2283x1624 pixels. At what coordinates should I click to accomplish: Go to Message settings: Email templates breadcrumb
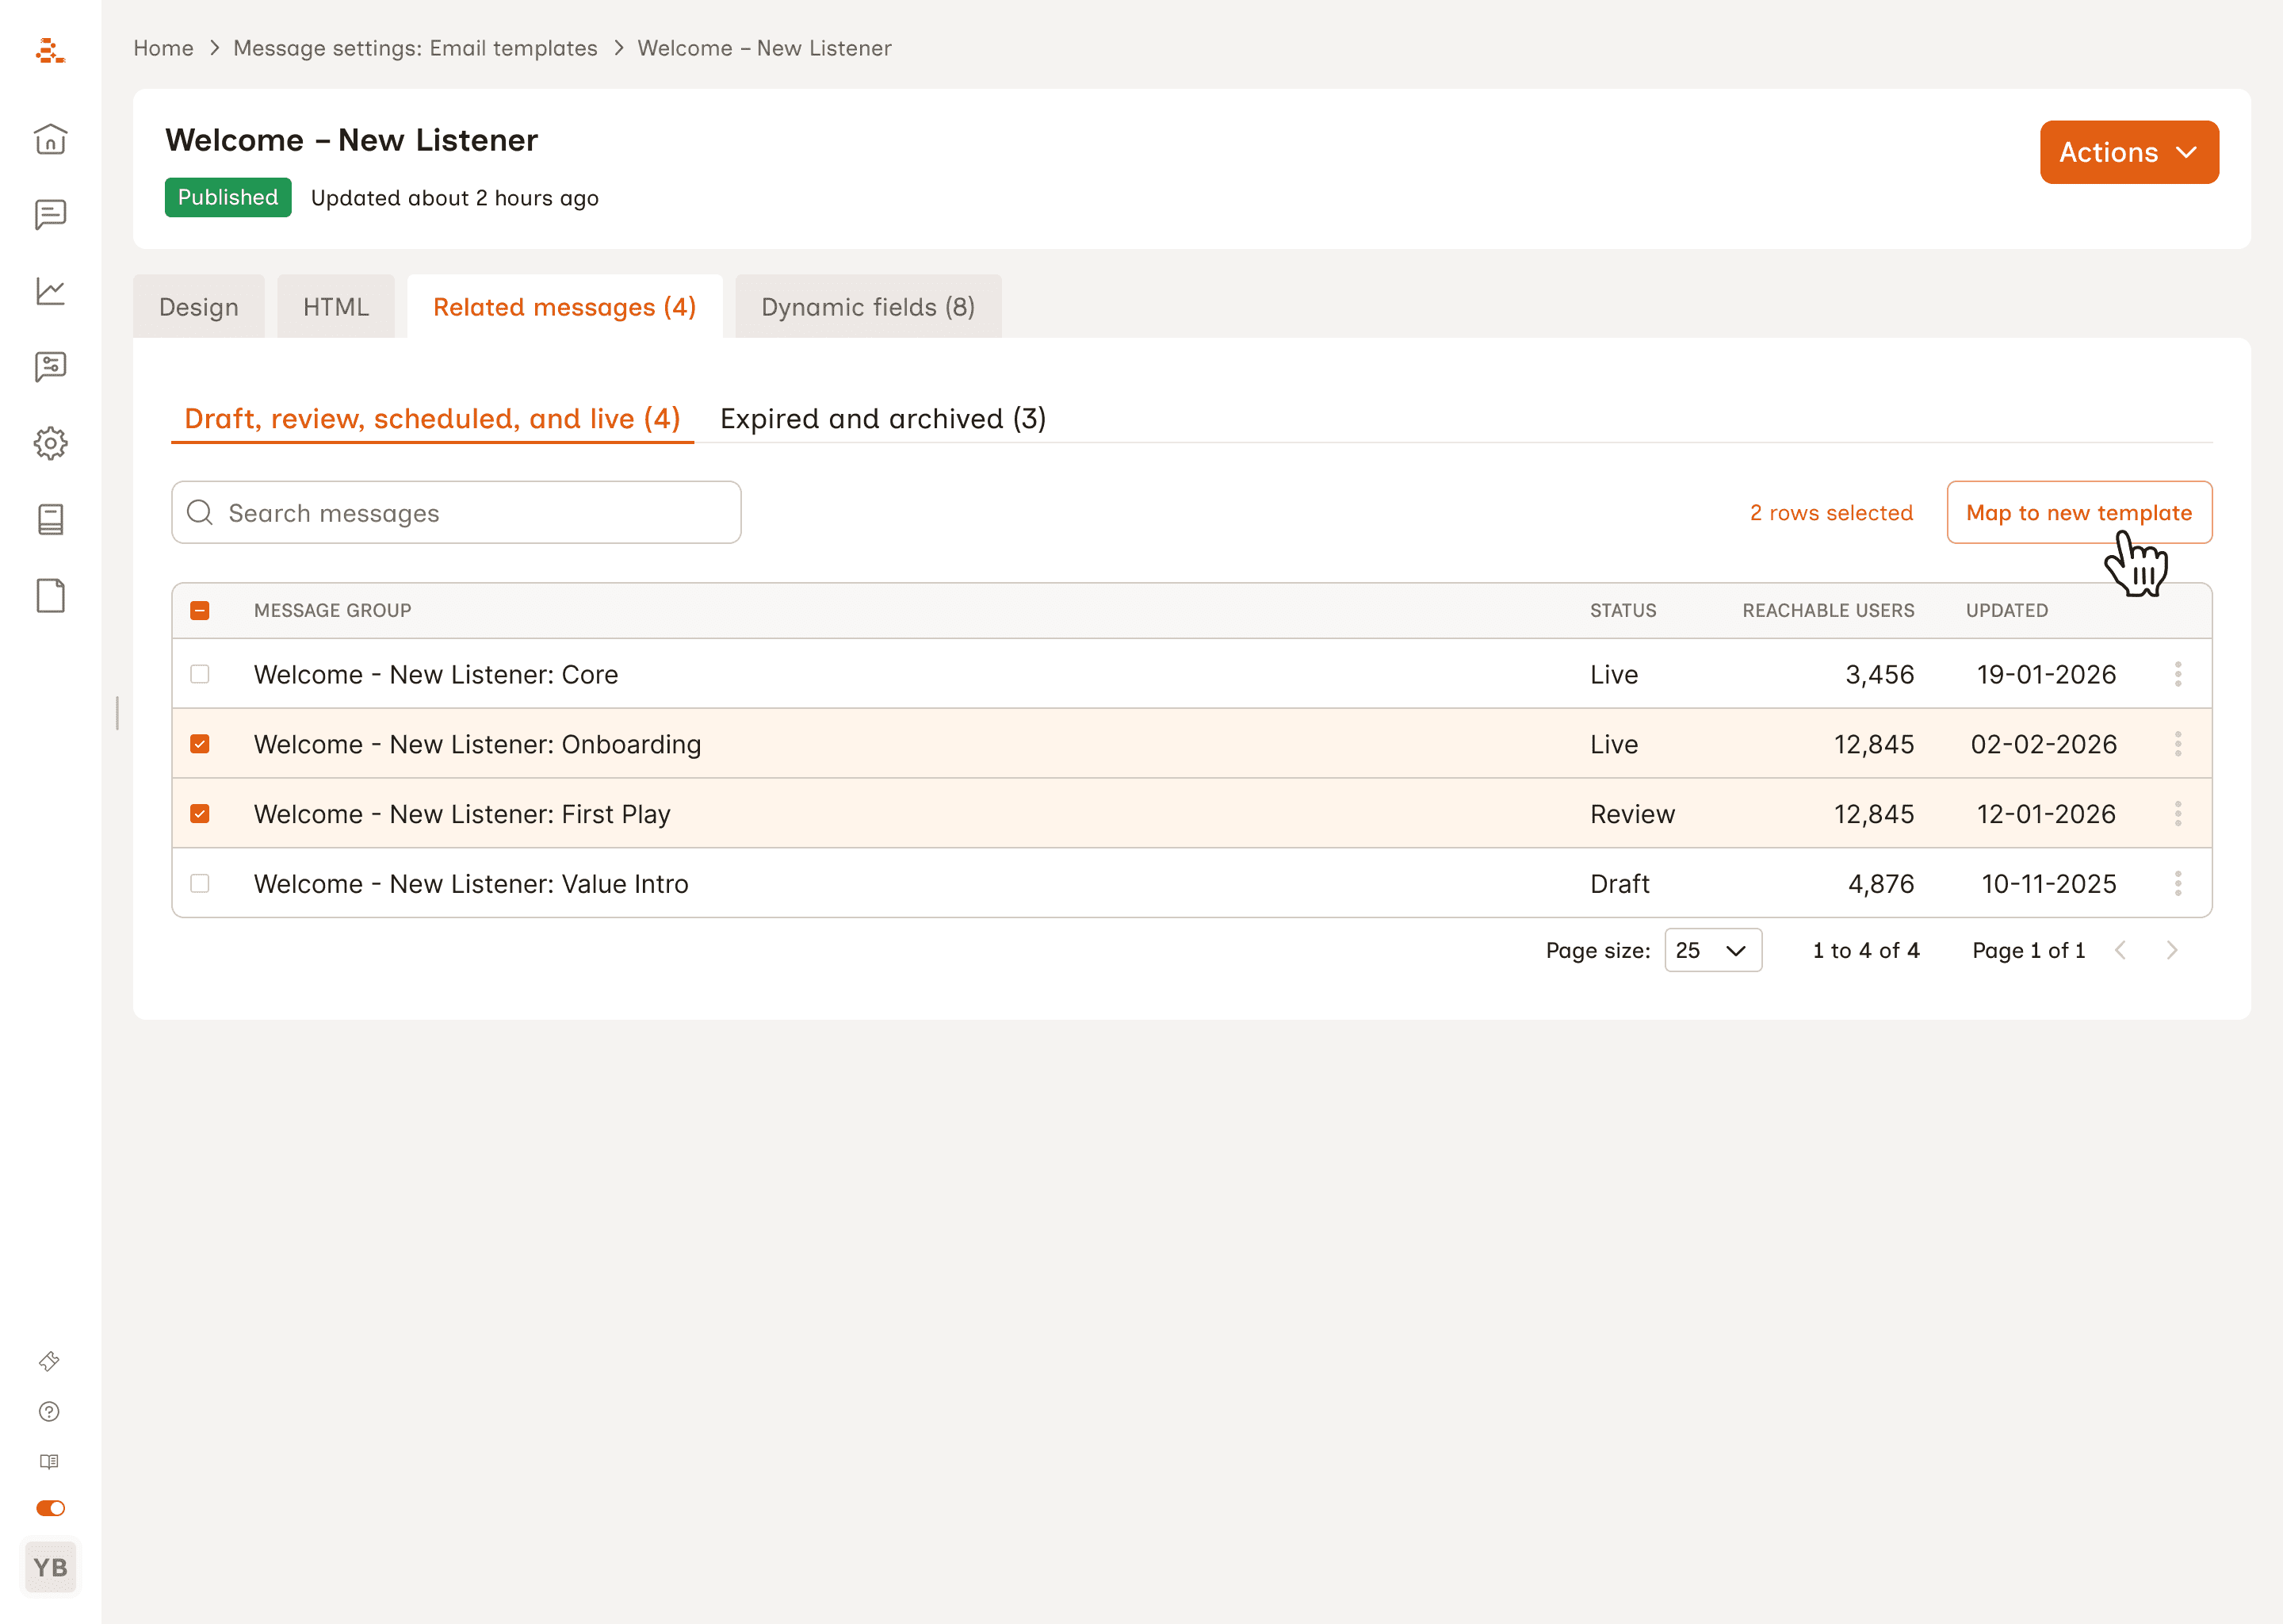[415, 48]
